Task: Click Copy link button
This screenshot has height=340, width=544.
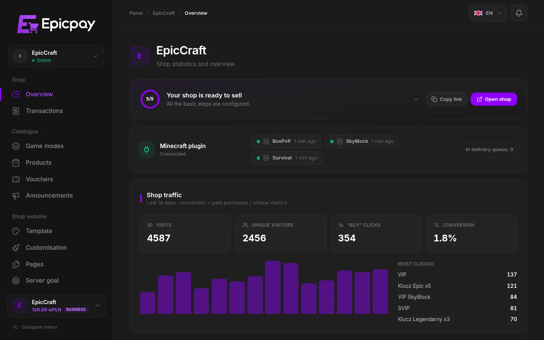Action: pos(447,99)
